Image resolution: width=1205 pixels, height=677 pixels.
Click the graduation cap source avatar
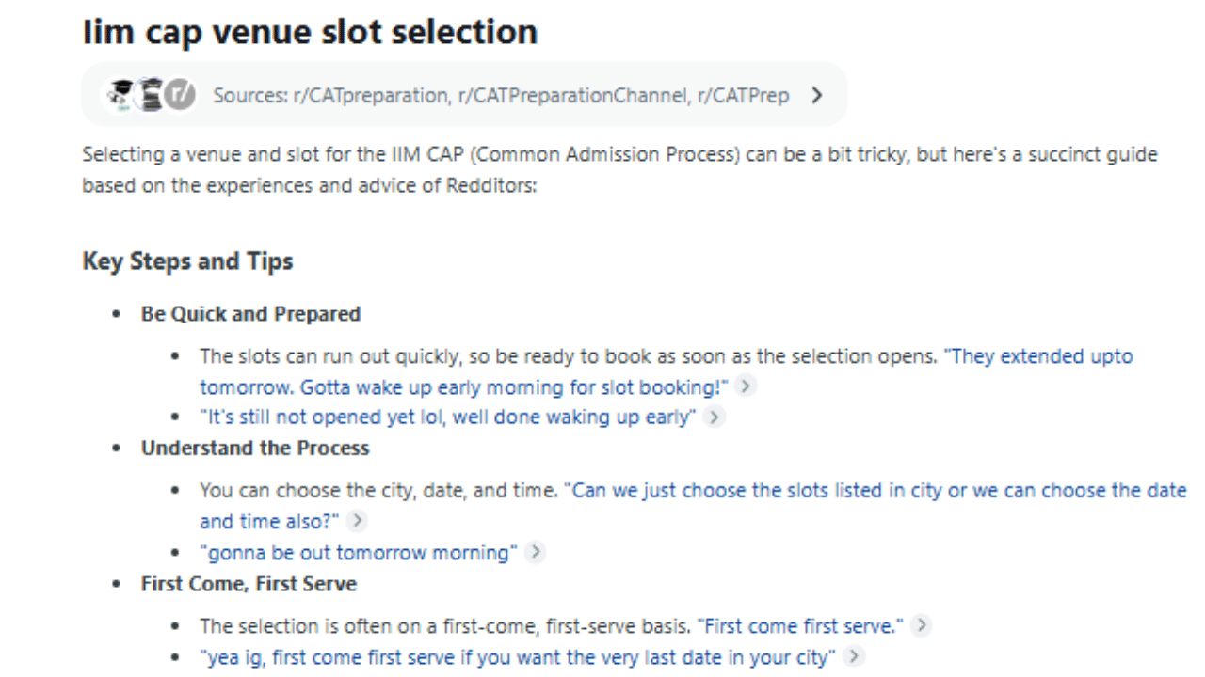[120, 95]
